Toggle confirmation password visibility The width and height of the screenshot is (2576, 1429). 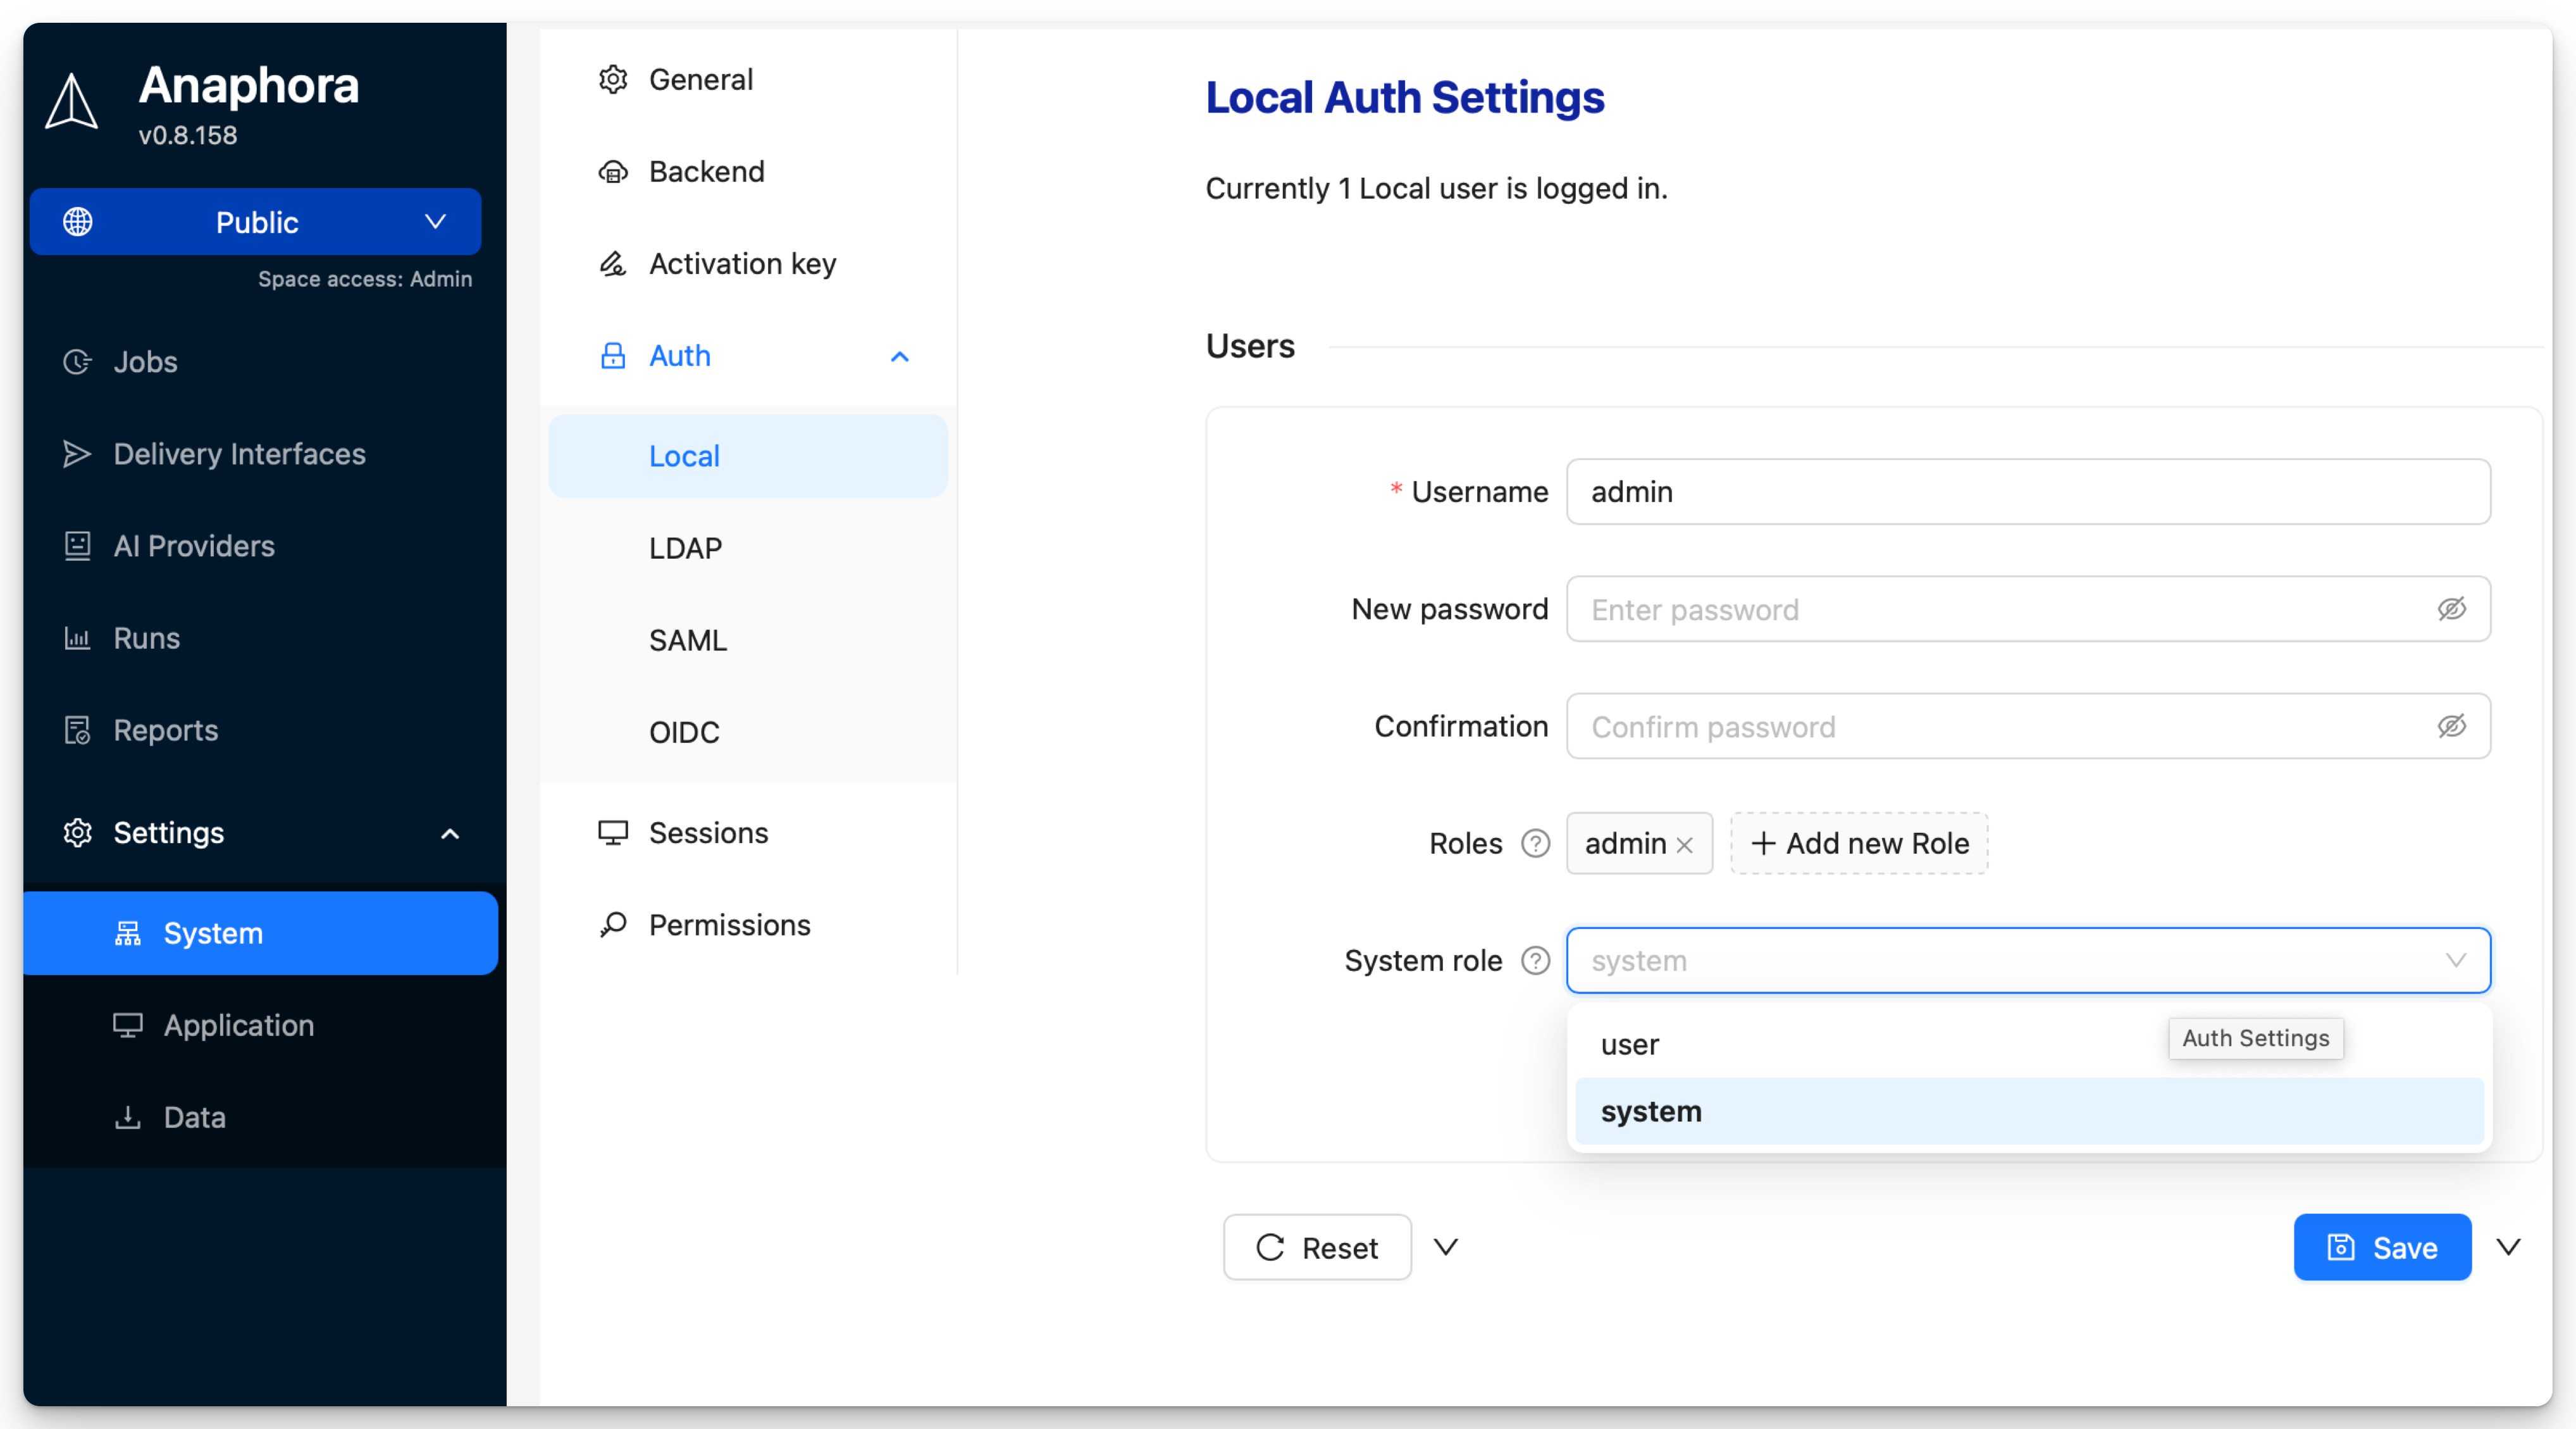coord(2452,727)
